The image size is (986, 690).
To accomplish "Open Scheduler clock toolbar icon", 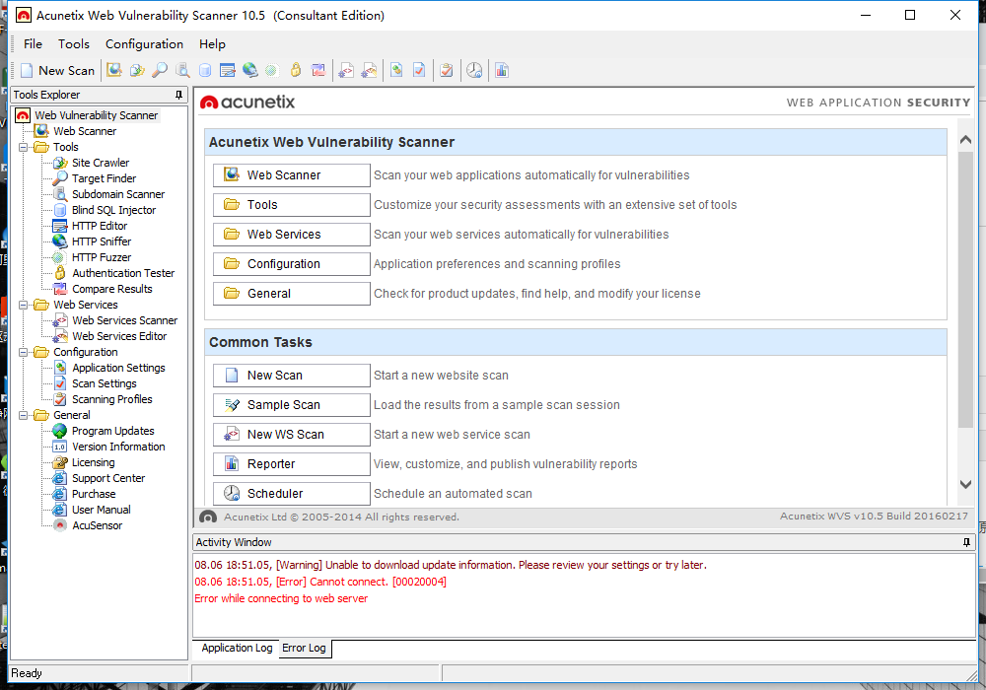I will click(x=475, y=70).
